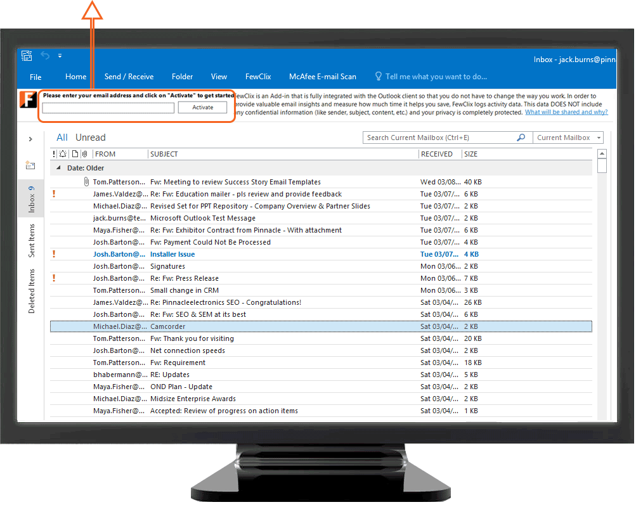
Task: Open the RE: Updates email from bhabermann
Action: 321,375
